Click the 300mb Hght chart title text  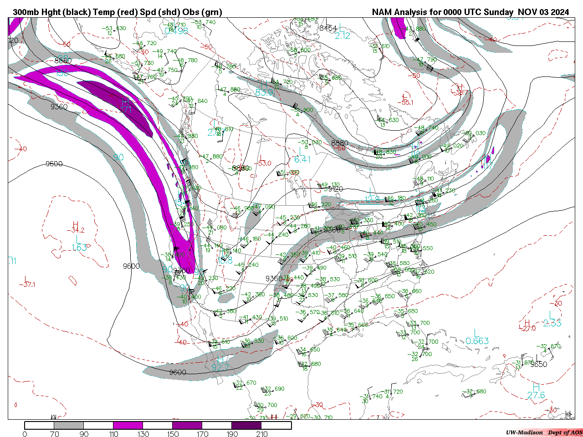[x=118, y=12]
